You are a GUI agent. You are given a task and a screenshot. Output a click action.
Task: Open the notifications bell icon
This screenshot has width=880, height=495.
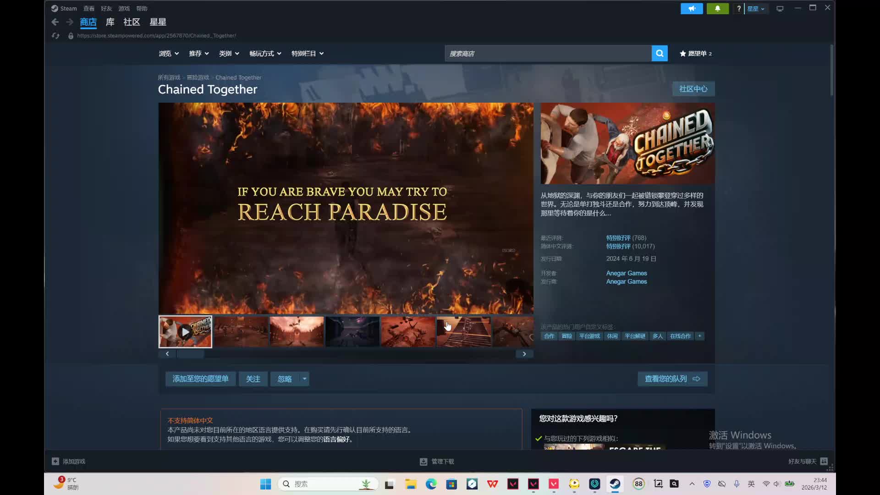pos(717,9)
